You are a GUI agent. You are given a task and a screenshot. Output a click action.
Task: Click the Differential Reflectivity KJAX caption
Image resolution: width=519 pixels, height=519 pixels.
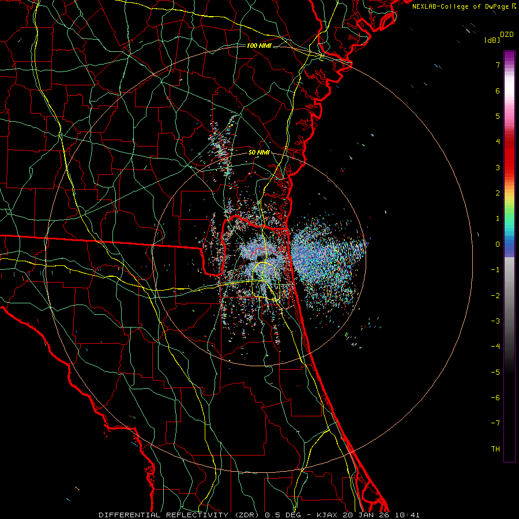[259, 515]
